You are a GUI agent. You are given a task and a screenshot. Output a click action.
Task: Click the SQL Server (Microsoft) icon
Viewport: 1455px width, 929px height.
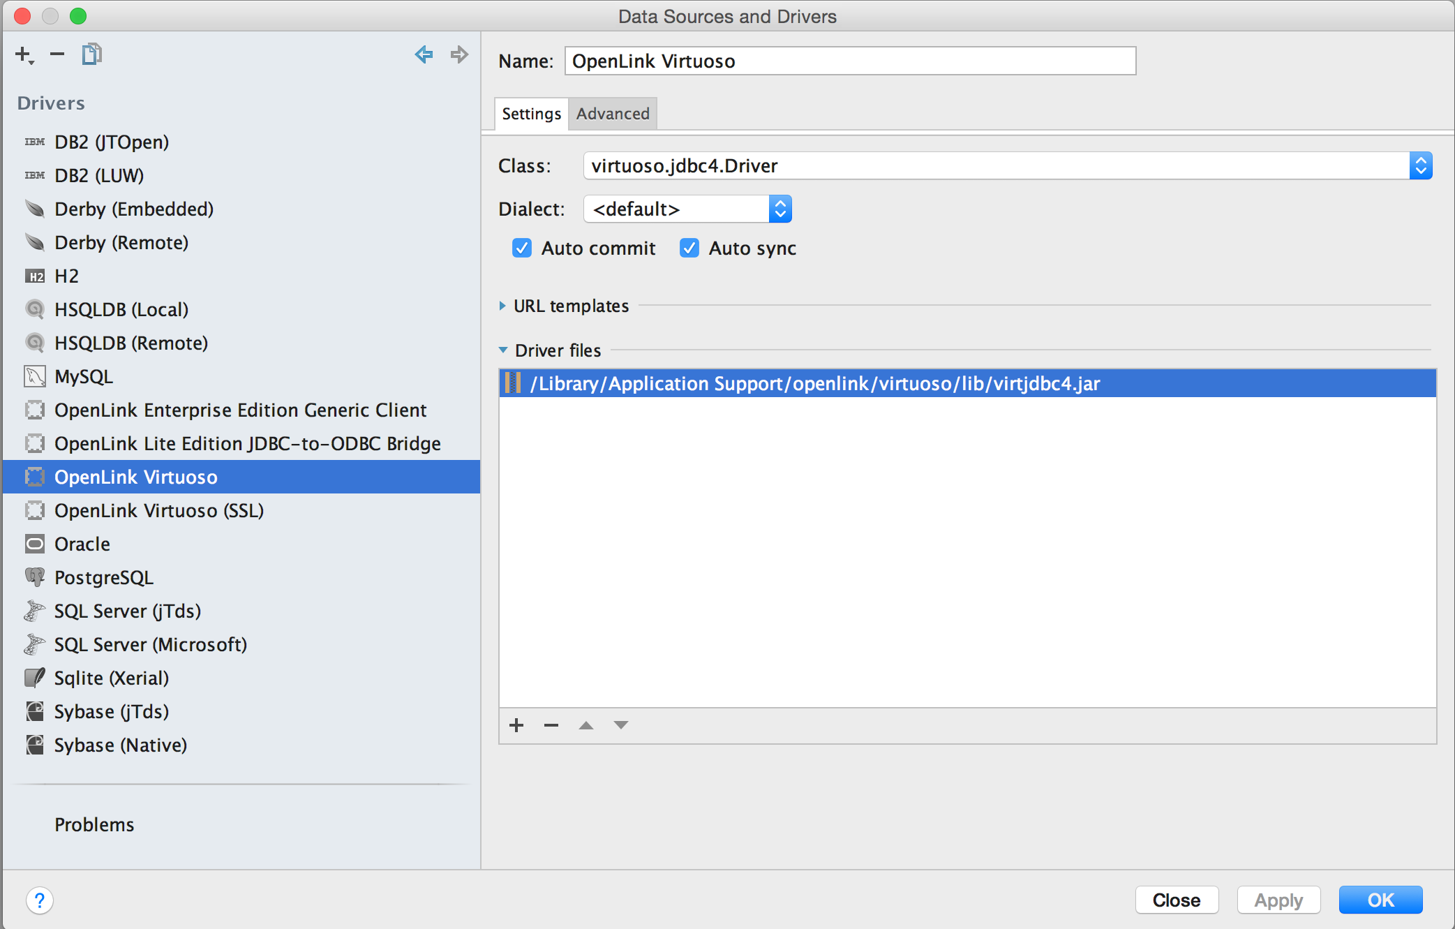(x=35, y=644)
